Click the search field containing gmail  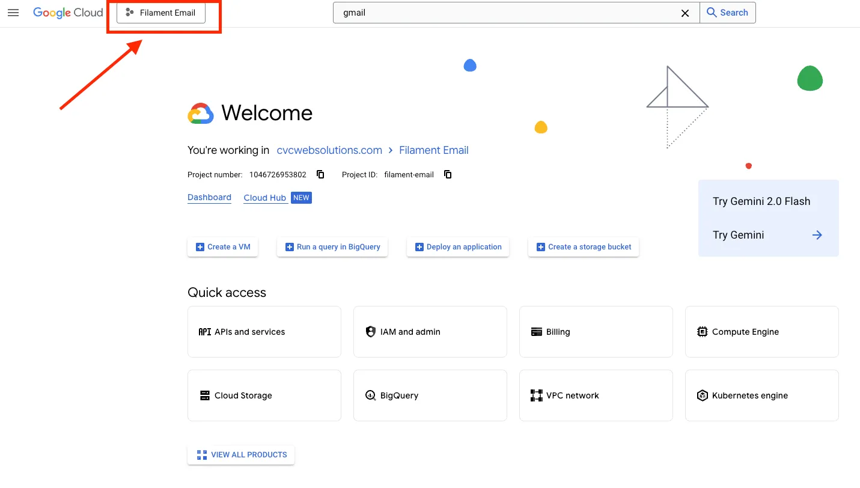click(x=516, y=13)
